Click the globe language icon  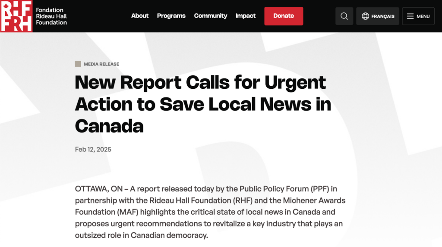pos(365,16)
